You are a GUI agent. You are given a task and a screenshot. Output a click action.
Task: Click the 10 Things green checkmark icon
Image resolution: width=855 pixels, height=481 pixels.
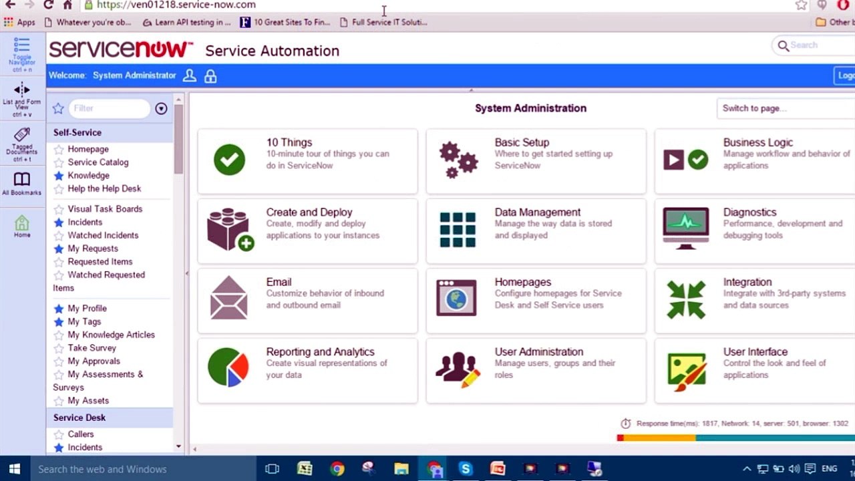(x=229, y=160)
